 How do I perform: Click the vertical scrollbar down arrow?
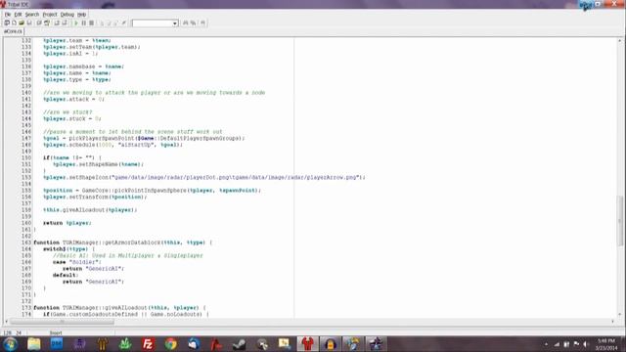(619, 315)
